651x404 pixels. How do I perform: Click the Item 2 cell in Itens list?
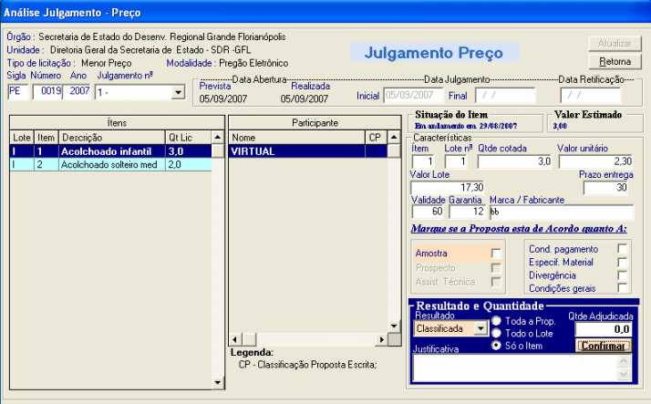(x=46, y=164)
